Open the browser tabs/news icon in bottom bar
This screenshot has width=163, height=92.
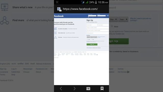pos(88,89)
